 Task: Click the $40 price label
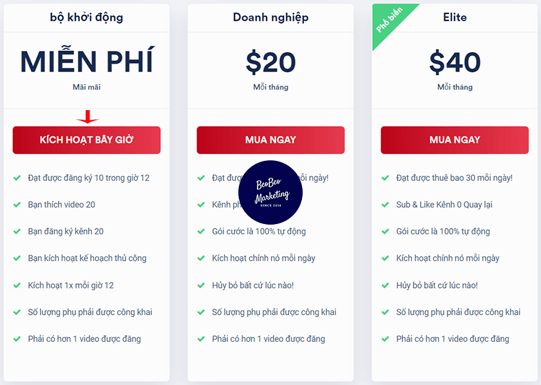(455, 62)
